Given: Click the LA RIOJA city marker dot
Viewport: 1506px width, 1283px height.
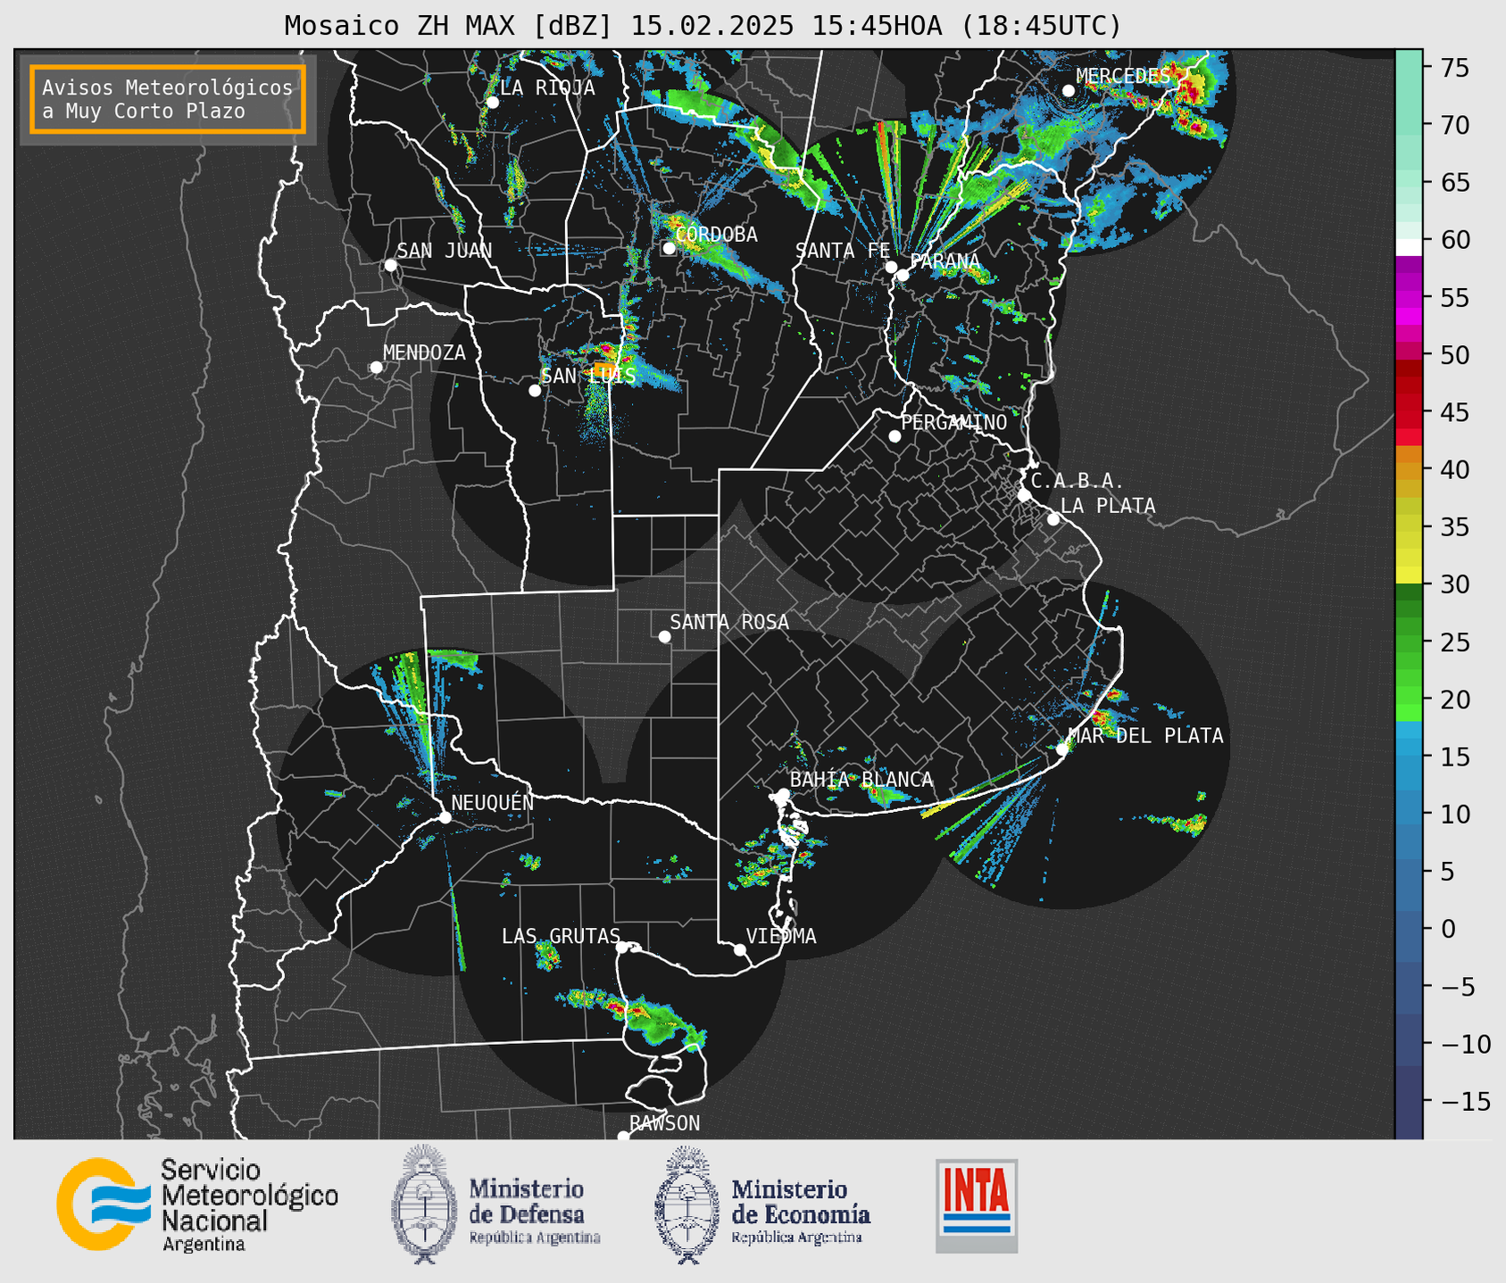Looking at the screenshot, I should [492, 103].
